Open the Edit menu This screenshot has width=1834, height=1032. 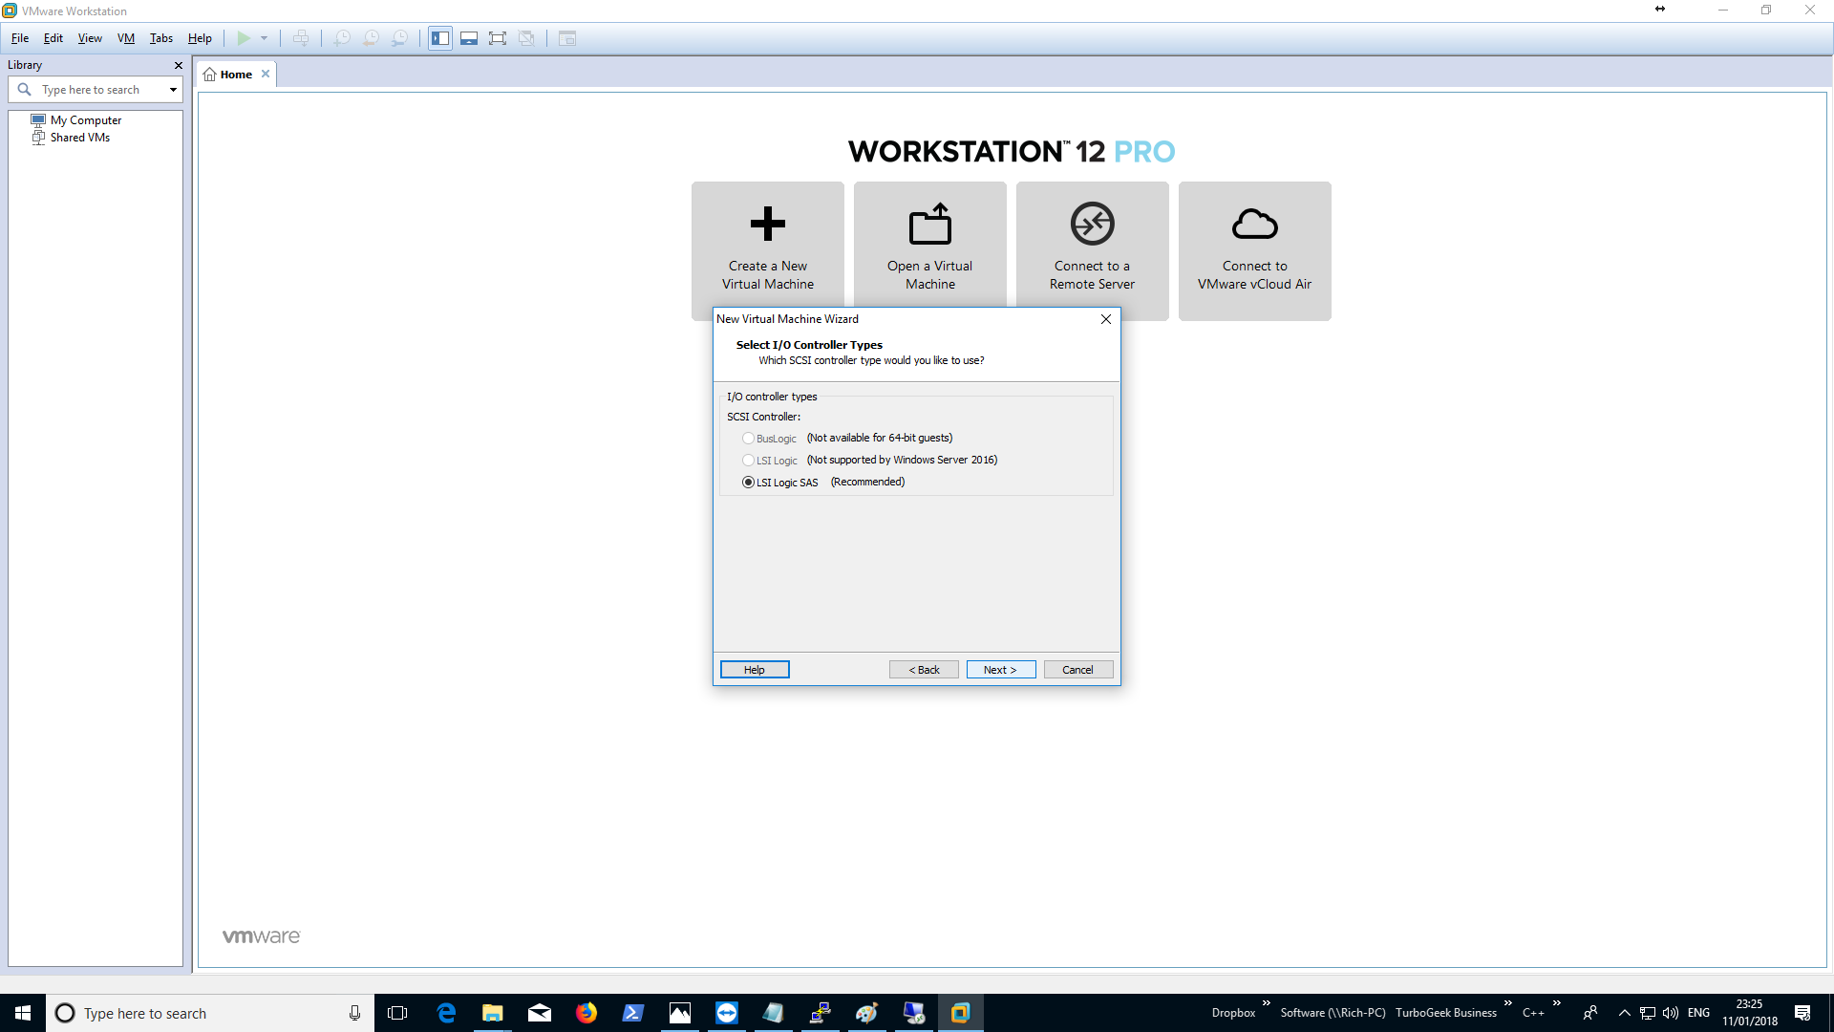(x=53, y=38)
